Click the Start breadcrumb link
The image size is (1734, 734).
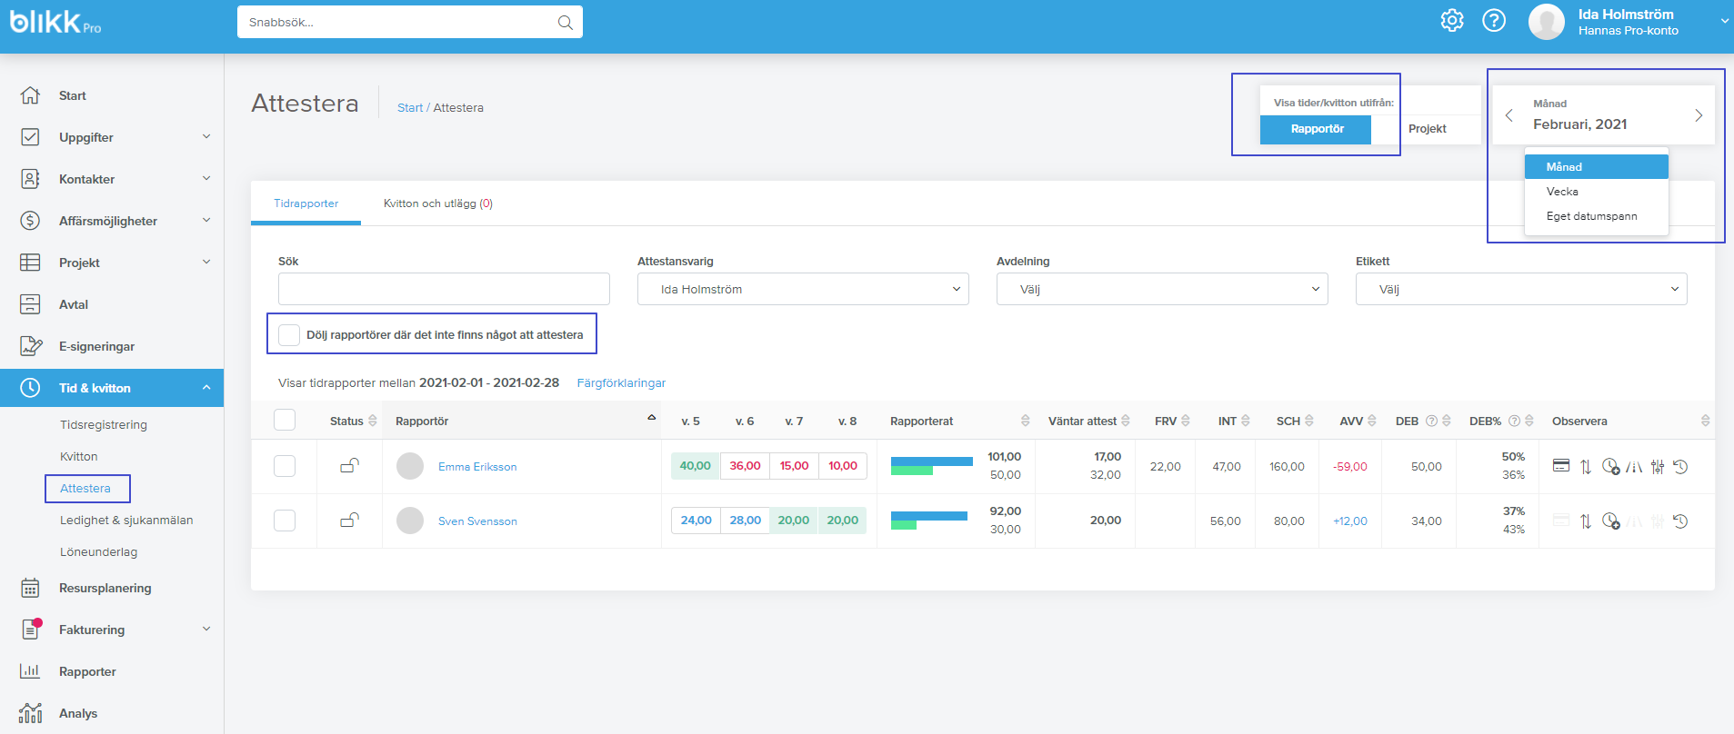pos(410,107)
